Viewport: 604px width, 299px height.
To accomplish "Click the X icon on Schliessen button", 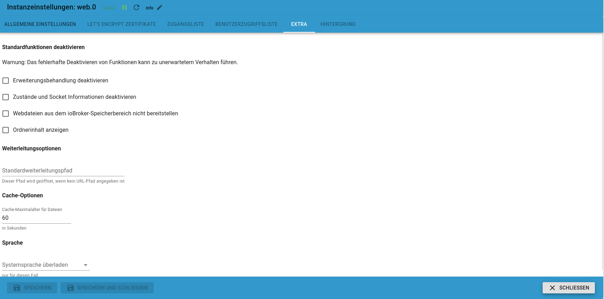I will tap(552, 288).
